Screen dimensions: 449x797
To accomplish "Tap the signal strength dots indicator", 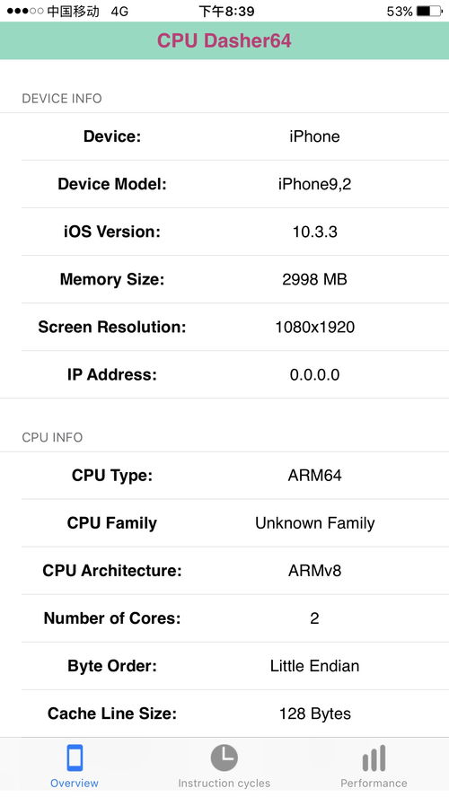I will tap(25, 11).
